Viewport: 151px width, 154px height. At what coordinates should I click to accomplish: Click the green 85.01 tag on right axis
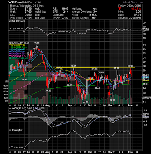click(x=146, y=84)
